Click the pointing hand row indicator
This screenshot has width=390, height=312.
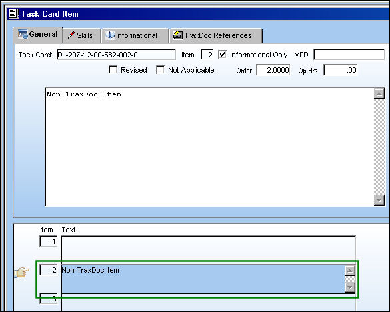point(22,272)
